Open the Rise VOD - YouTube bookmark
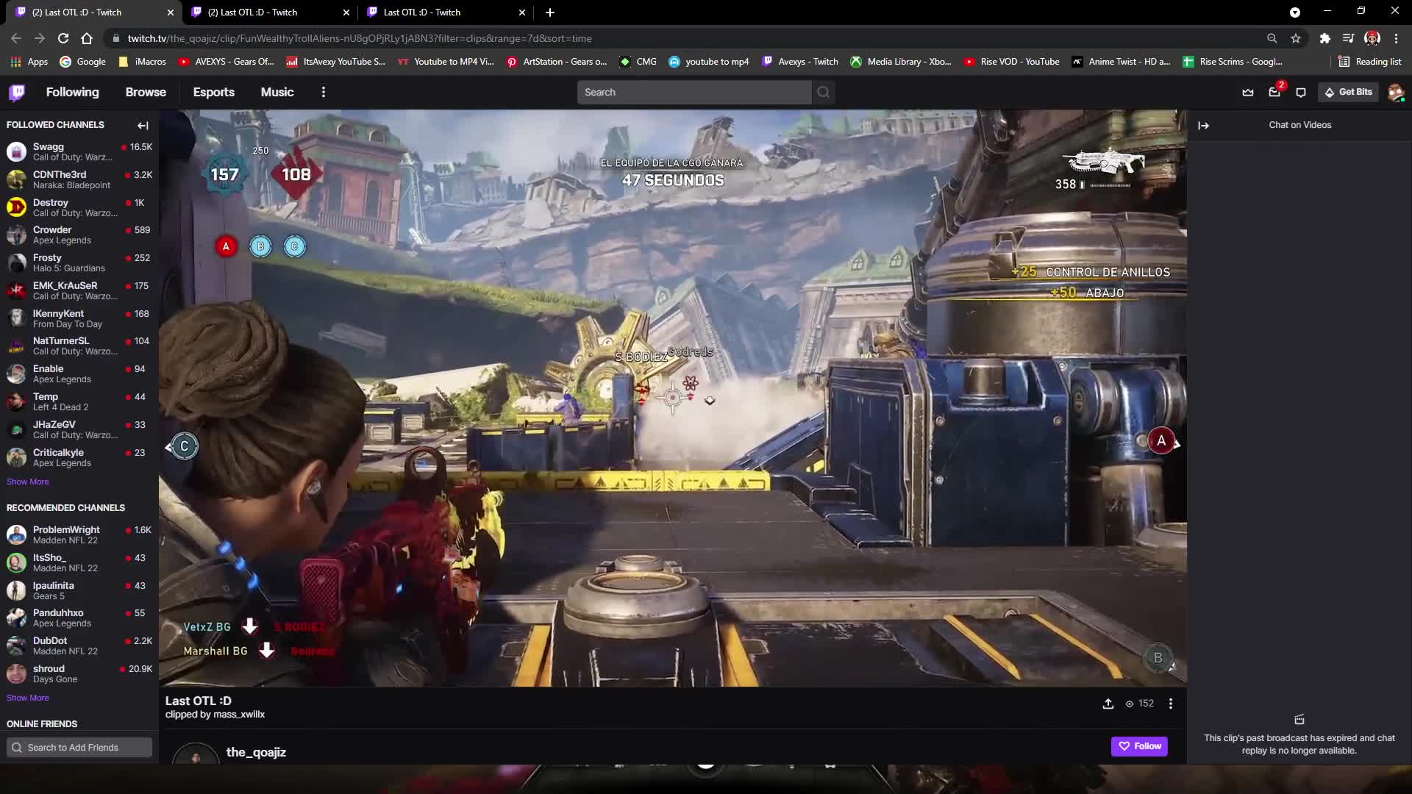This screenshot has width=1412, height=794. point(1011,62)
